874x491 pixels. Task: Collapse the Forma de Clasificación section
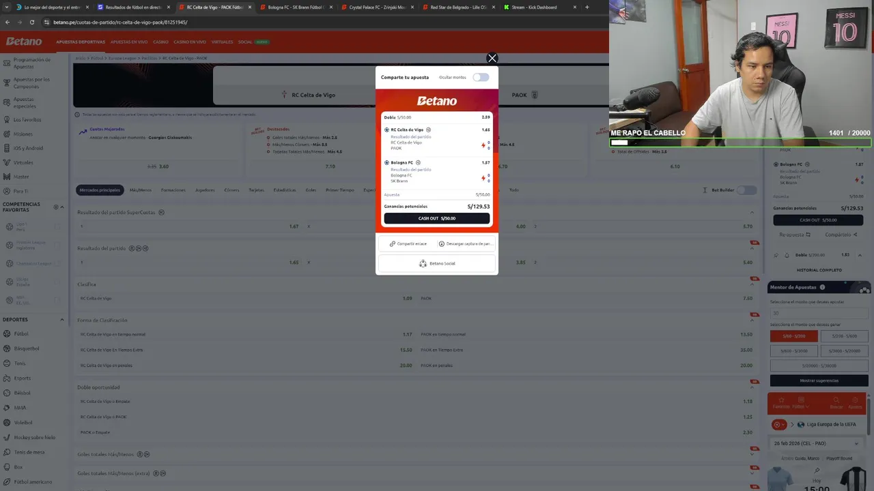[x=752, y=320]
